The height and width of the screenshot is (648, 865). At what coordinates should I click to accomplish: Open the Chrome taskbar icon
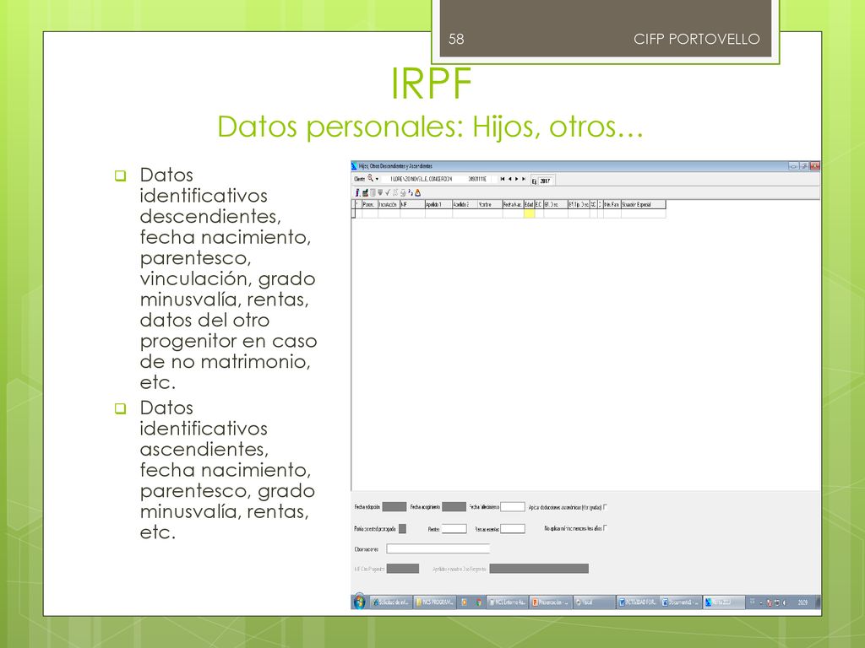(x=479, y=602)
